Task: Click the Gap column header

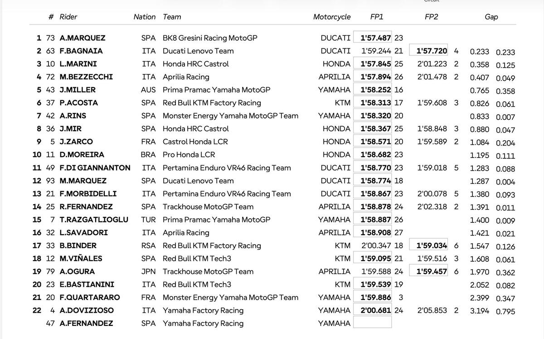Action: (x=491, y=17)
